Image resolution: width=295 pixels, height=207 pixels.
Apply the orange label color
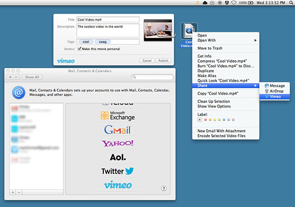[x=210, y=120]
